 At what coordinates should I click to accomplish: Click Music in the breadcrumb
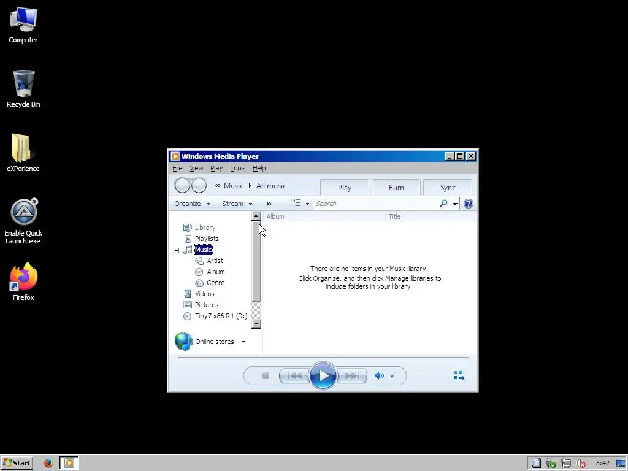coord(234,185)
